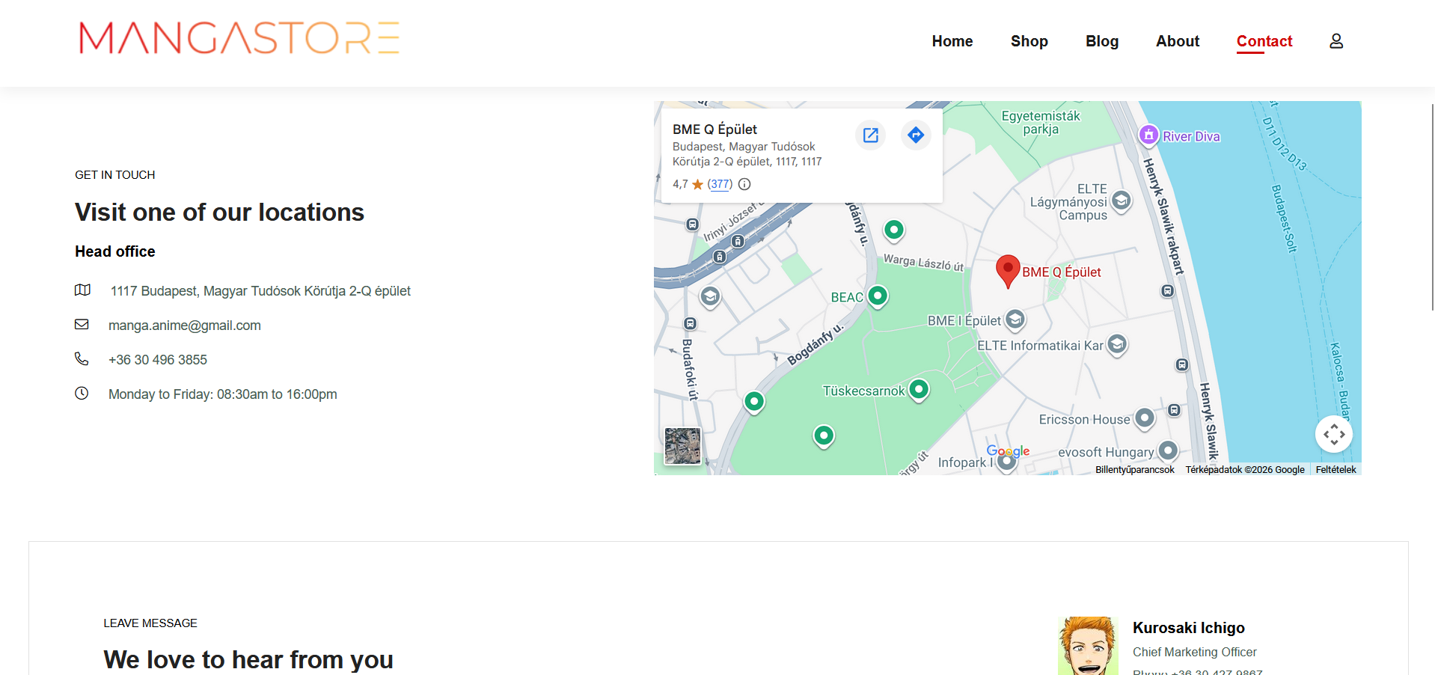
Task: Go to the Home page
Action: click(952, 41)
